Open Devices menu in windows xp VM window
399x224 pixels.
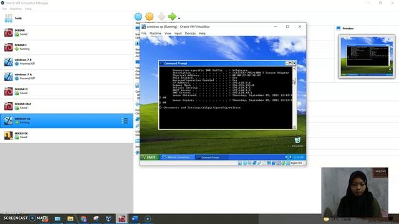click(190, 33)
